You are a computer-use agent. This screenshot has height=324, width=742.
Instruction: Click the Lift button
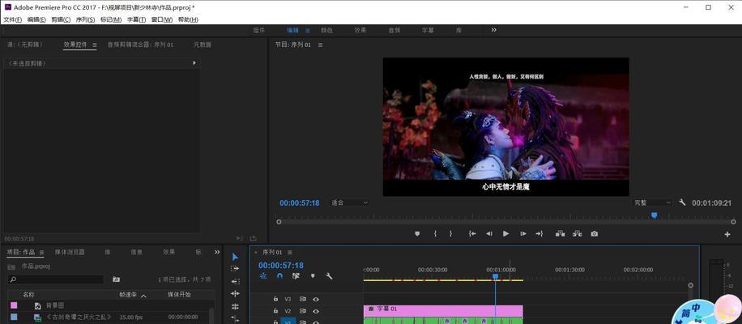(x=561, y=233)
